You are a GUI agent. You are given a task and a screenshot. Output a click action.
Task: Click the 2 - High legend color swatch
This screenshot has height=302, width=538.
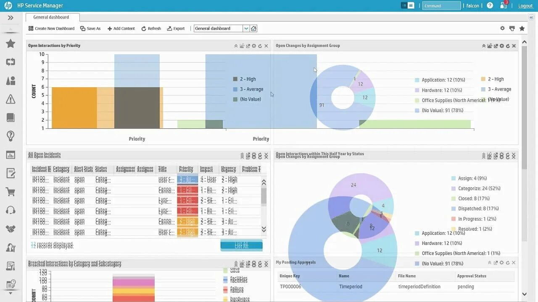coord(235,79)
